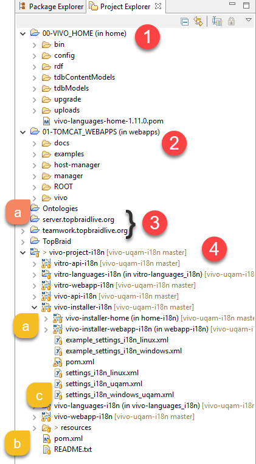Click the filter toolbar icon next to Link with Editor
Image resolution: width=256 pixels, height=464 pixels.
click(x=217, y=22)
